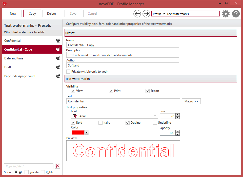Screen dimensions: 243x177
Task: Click the Text watermarks section header
Action: [151, 79]
